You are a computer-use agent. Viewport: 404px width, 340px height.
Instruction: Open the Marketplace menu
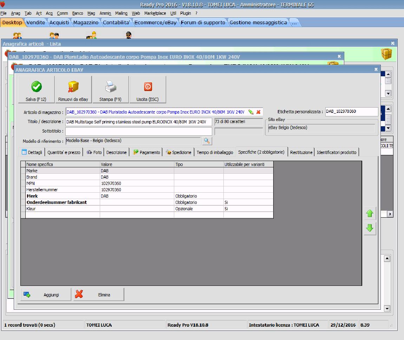tap(155, 13)
